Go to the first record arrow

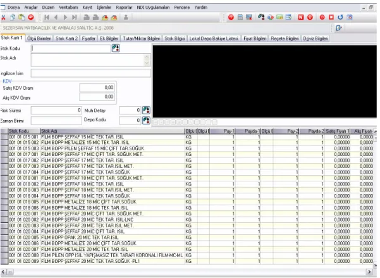point(47,18)
